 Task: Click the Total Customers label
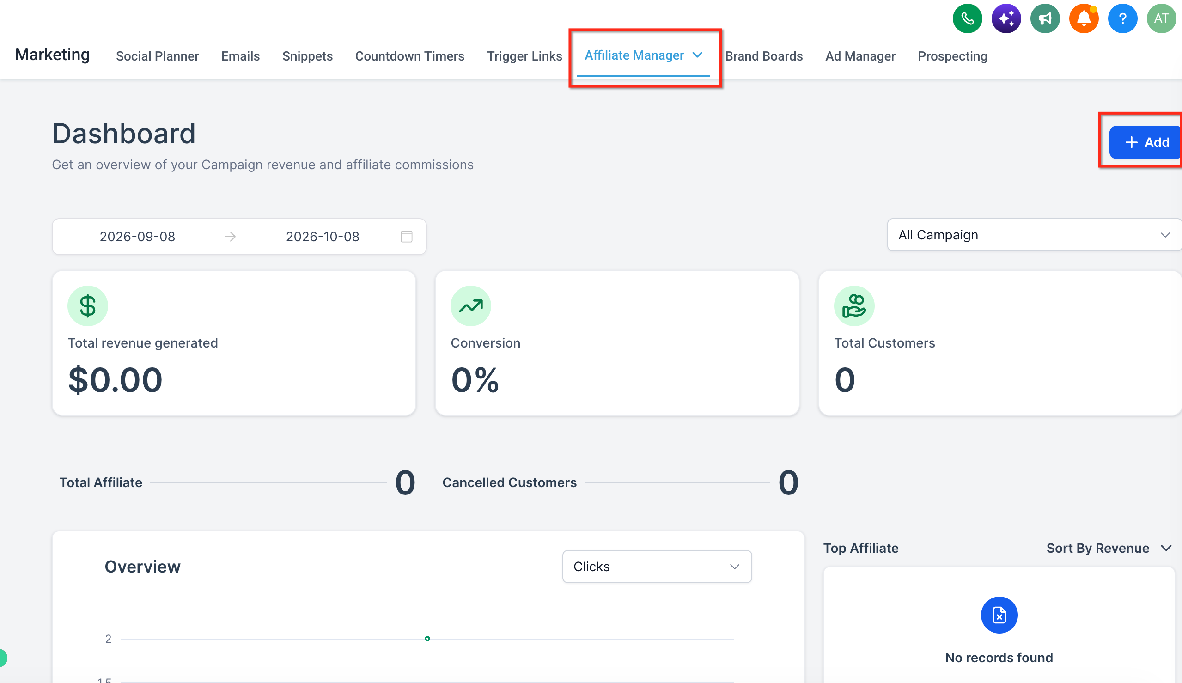pos(884,343)
